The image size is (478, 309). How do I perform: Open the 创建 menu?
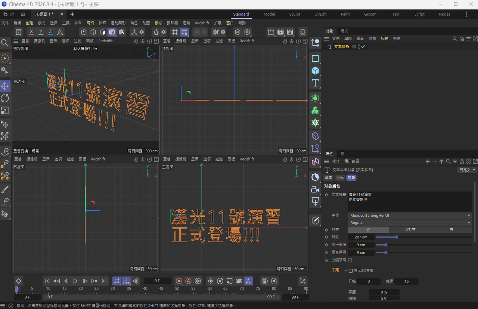29,23
